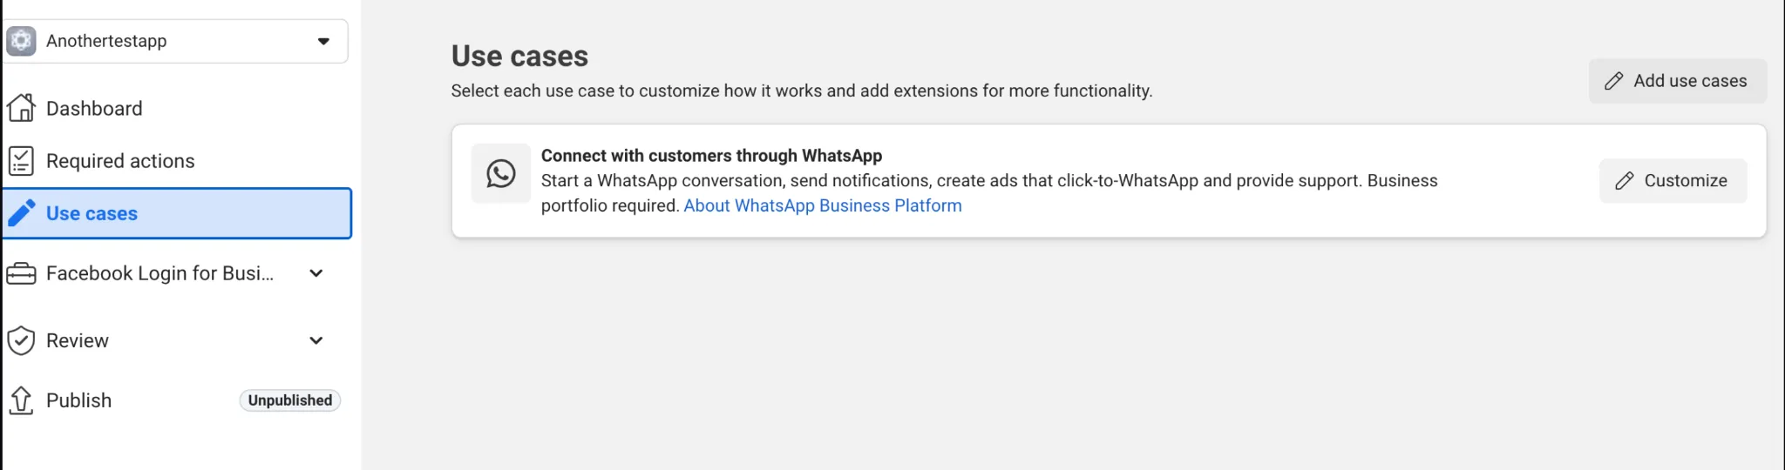
Task: Expand the Review section chevron
Action: (x=316, y=340)
